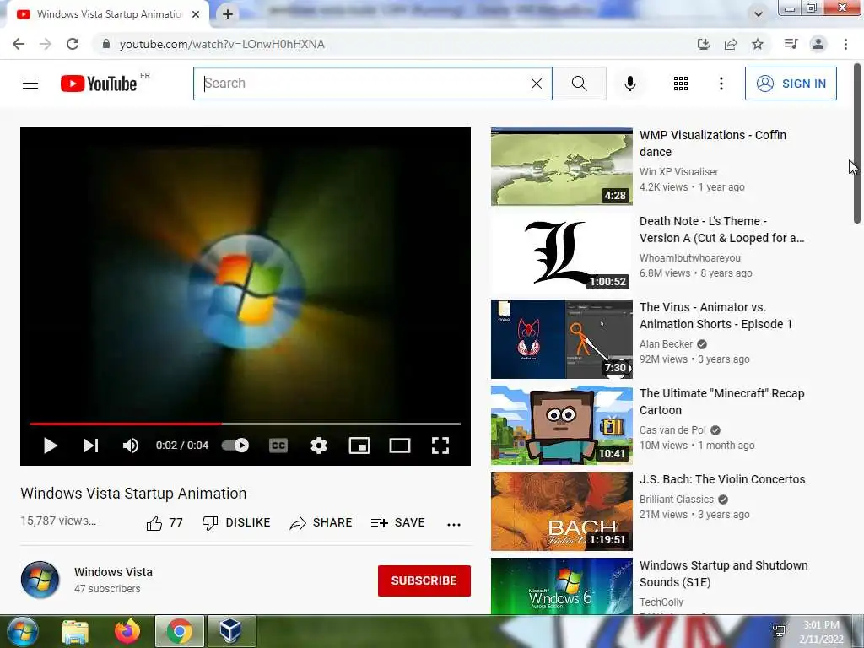Toggle the autoplay switch in player
This screenshot has height=648, width=864.
tap(235, 445)
